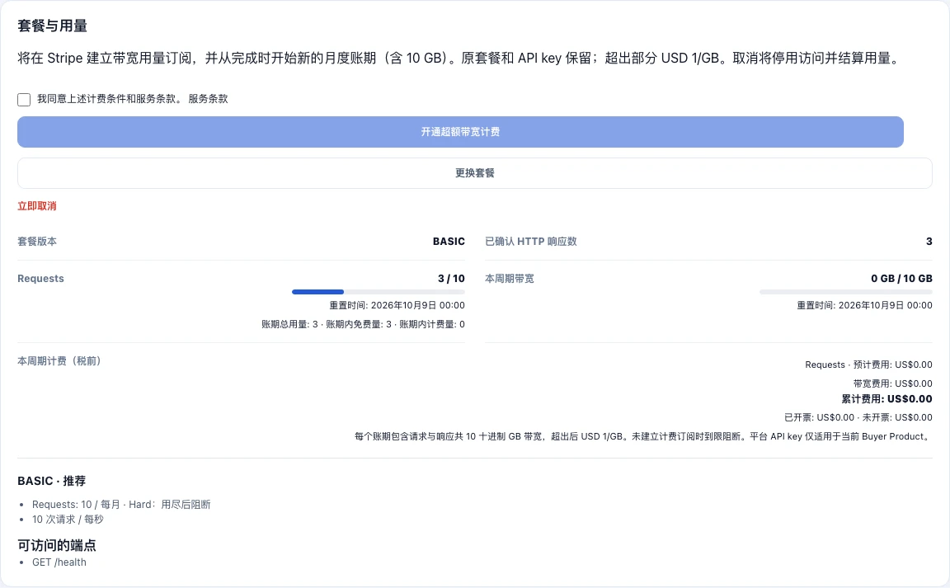Click the 0 GB / 10 GB bandwidth value
The height and width of the screenshot is (588, 950).
901,278
